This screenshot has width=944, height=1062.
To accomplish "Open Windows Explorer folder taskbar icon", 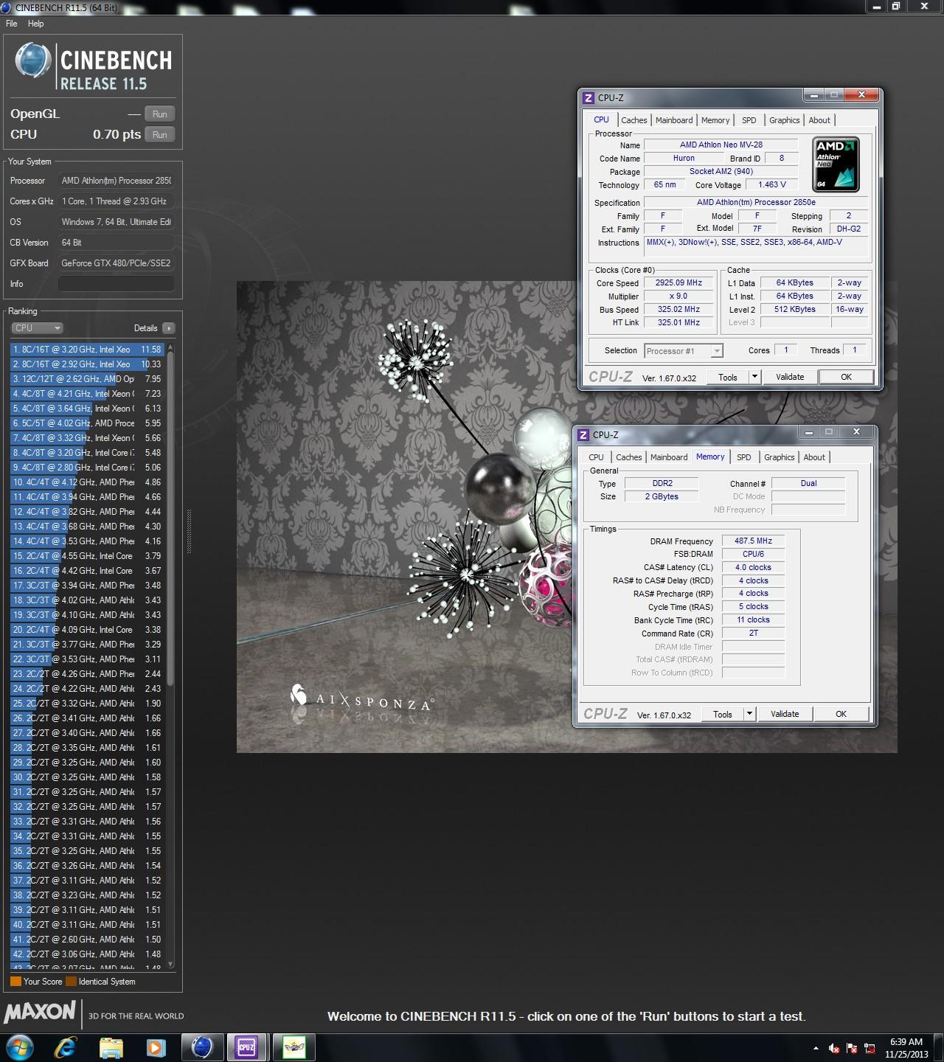I will click(x=111, y=1047).
